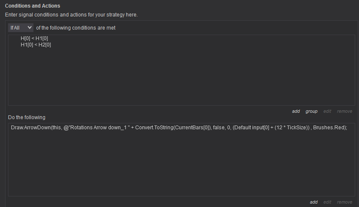This screenshot has height=207, width=359.
Task: Click "edit" under the conditions list
Action: pyautogui.click(x=327, y=111)
